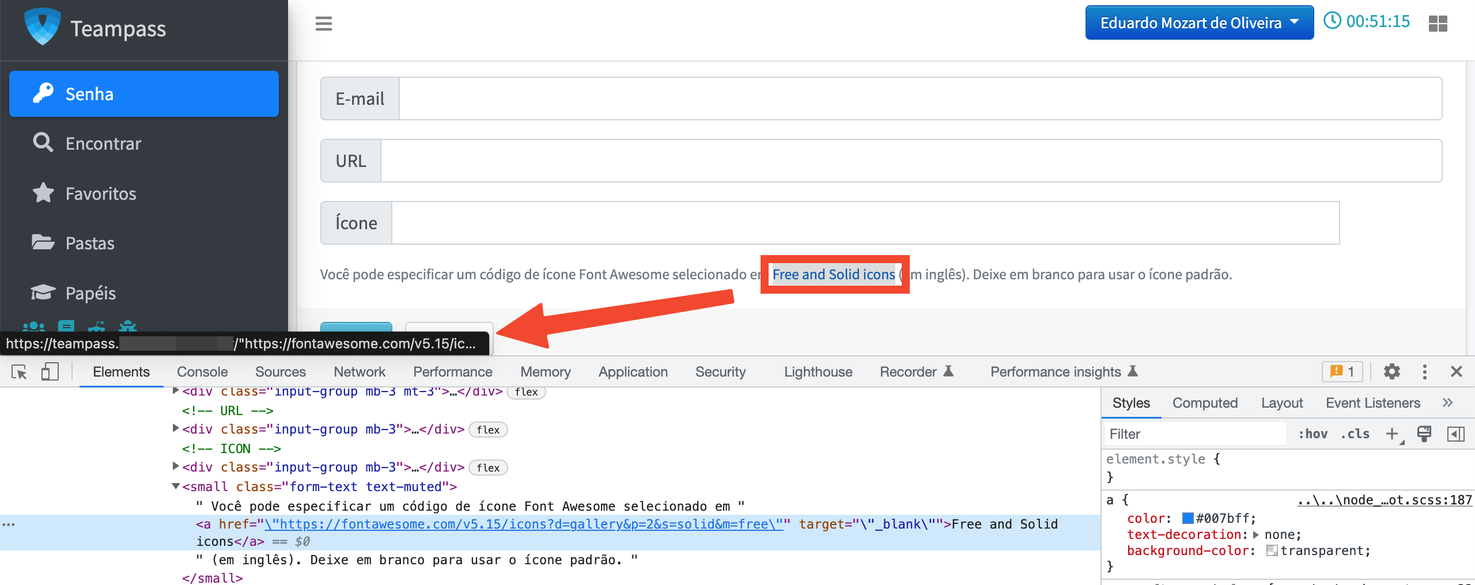Image resolution: width=1475 pixels, height=585 pixels.
Task: Open the warning counter badge in DevTools
Action: (1342, 372)
